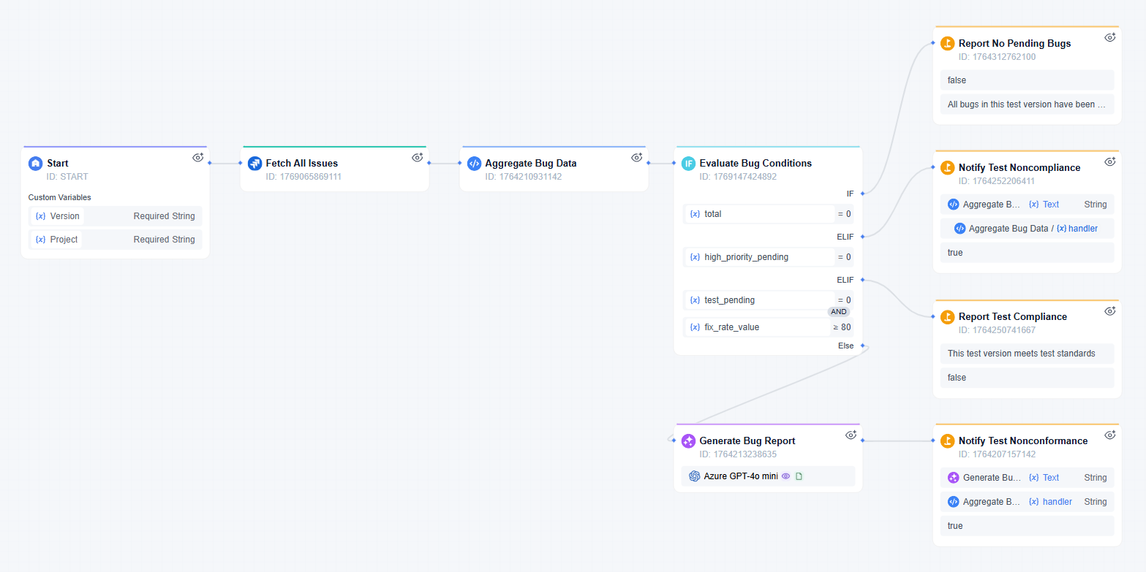
Task: Click the IF icon on Evaluate Bug Conditions
Action: click(x=688, y=163)
